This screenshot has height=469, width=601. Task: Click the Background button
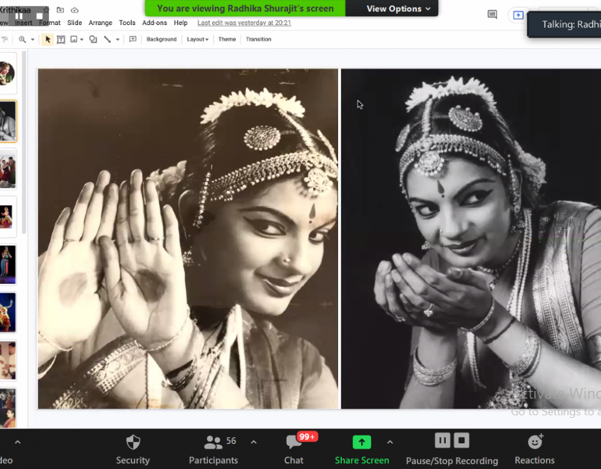pyautogui.click(x=162, y=39)
